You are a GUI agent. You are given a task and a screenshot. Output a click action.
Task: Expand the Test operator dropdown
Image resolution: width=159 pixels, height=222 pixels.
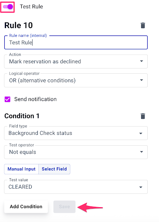(76, 152)
